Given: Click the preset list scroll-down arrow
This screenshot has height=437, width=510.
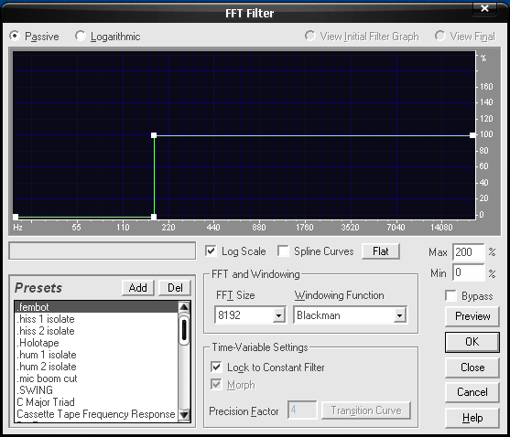Looking at the screenshot, I should coord(184,414).
